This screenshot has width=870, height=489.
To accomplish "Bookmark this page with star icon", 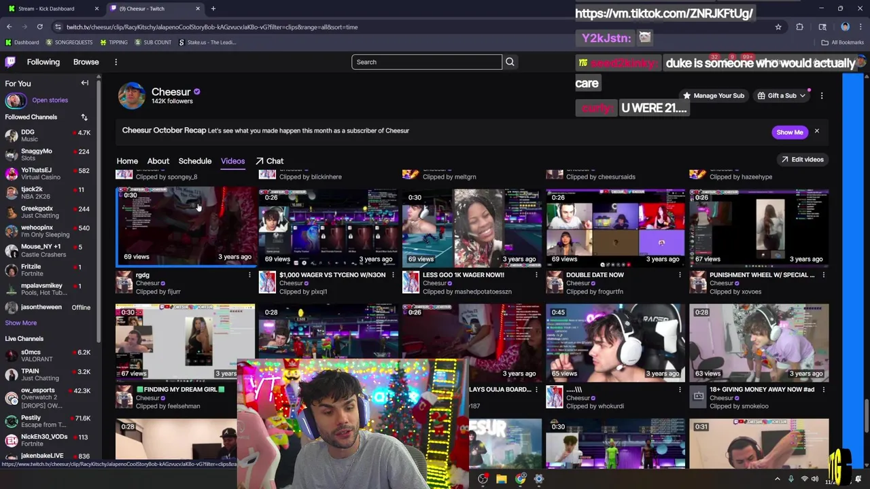I will pos(778,27).
